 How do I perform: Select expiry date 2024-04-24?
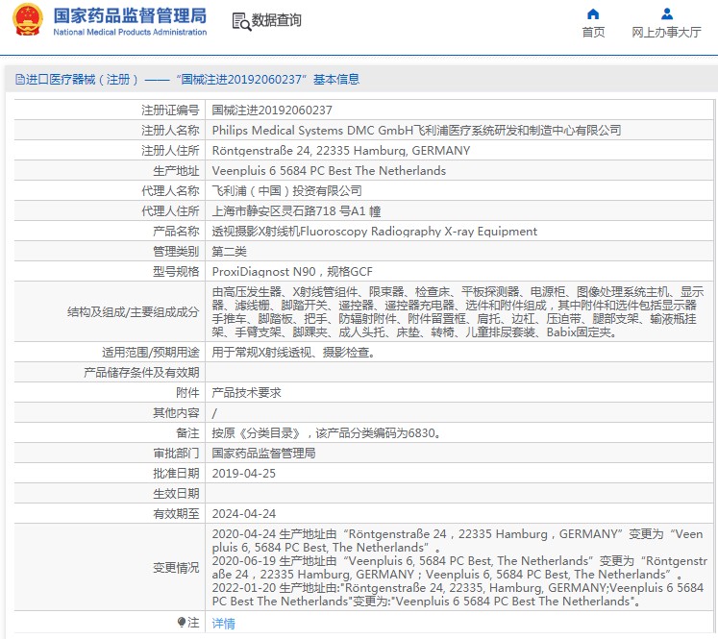[x=243, y=513]
